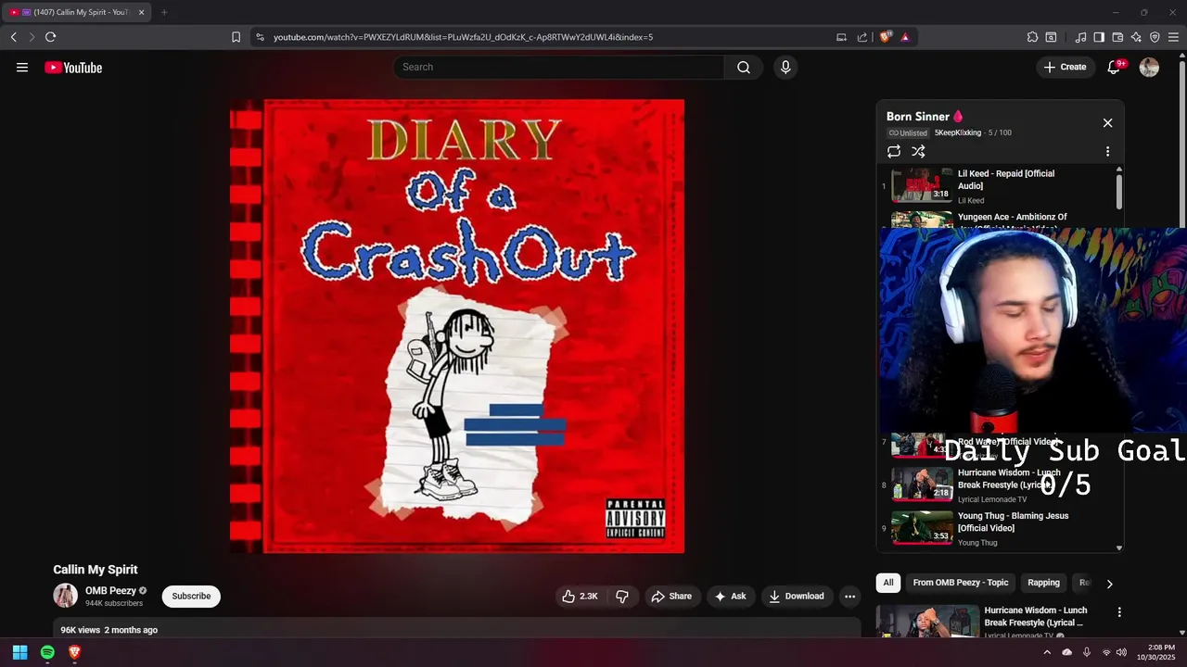Open the browser main menu
Screen dimensions: 1187x667
point(1173,37)
